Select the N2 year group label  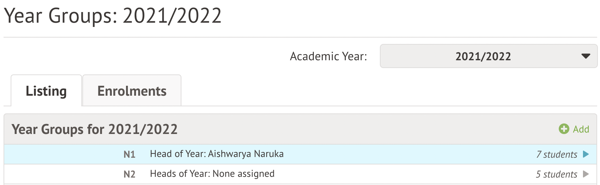click(129, 174)
